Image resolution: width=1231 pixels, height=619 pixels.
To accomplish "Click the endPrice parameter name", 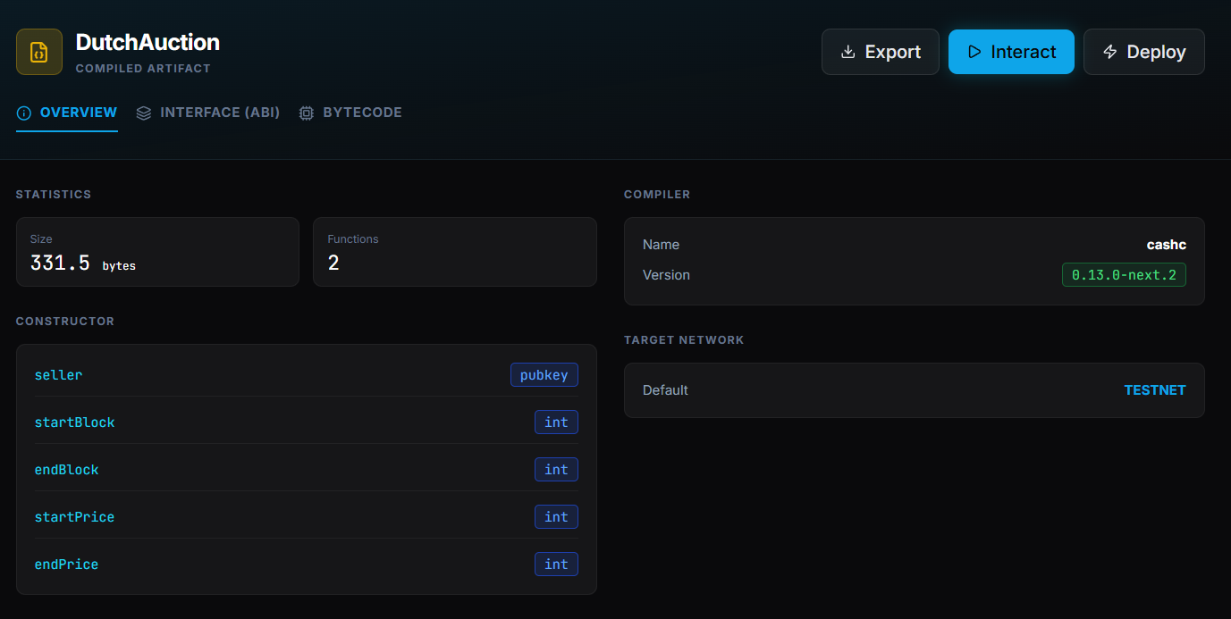I will click(66, 565).
